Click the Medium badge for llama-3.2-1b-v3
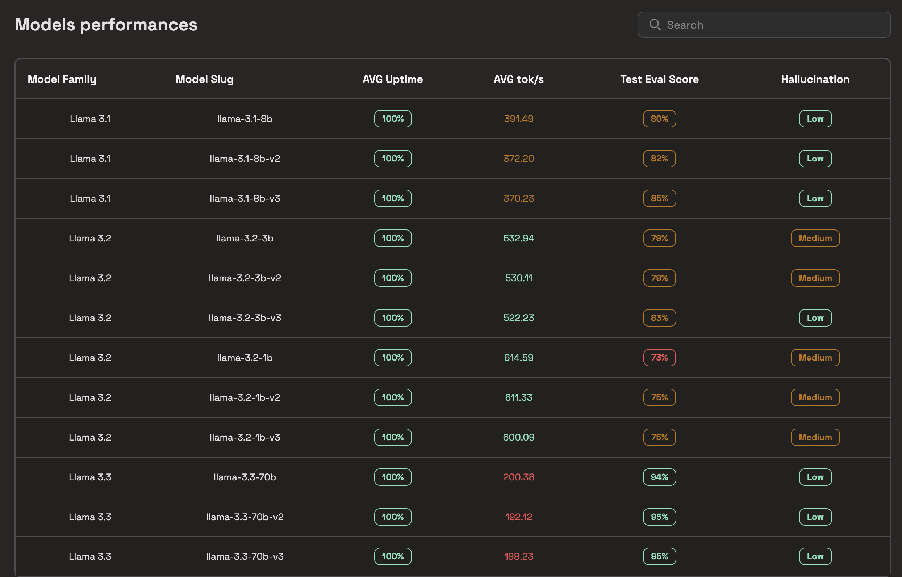The image size is (902, 577). (x=815, y=437)
